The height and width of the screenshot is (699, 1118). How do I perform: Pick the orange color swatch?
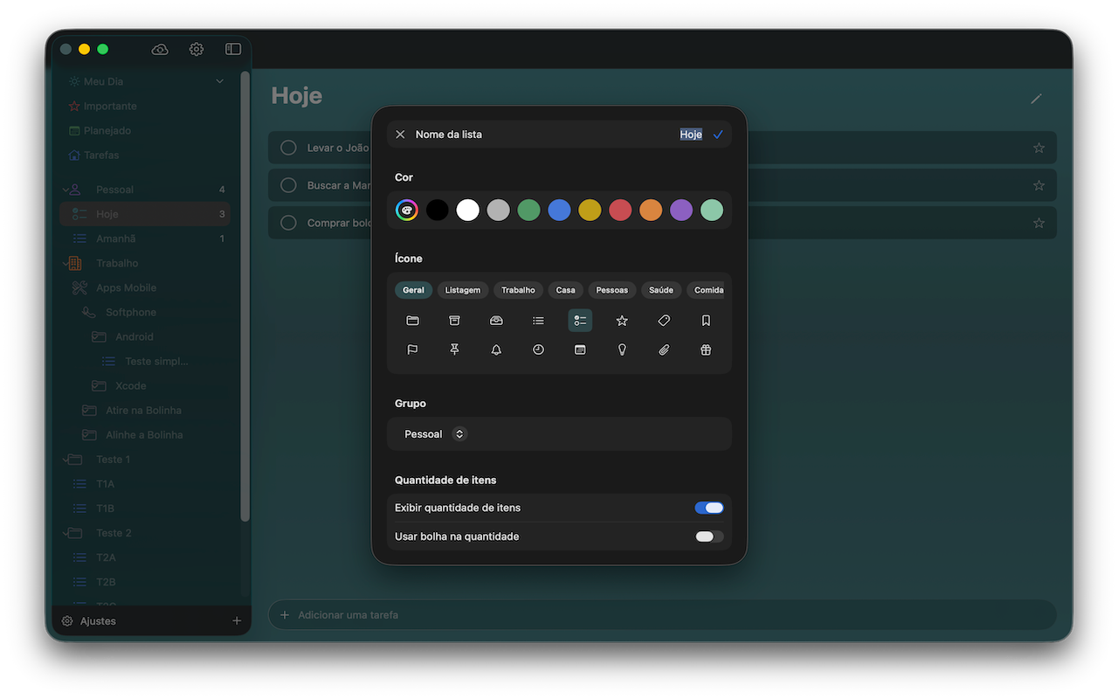pos(651,210)
